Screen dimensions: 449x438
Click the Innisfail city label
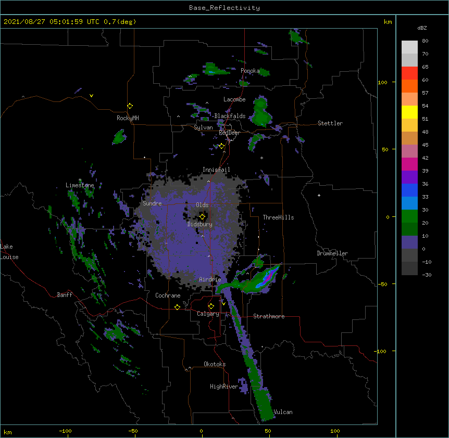[x=216, y=170]
